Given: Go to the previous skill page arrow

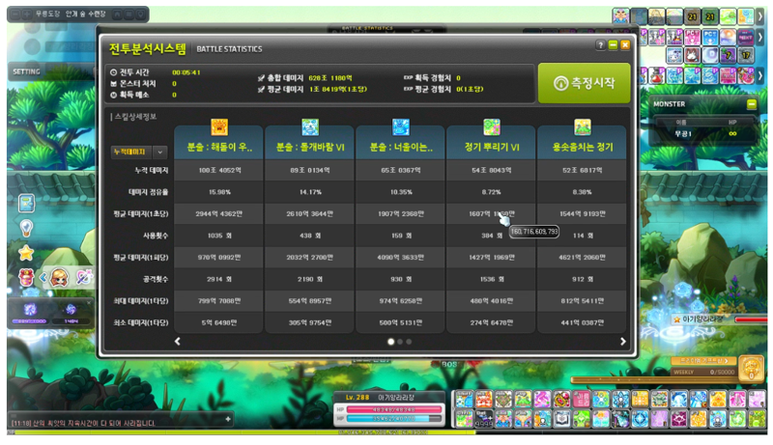Looking at the screenshot, I should pos(178,341).
